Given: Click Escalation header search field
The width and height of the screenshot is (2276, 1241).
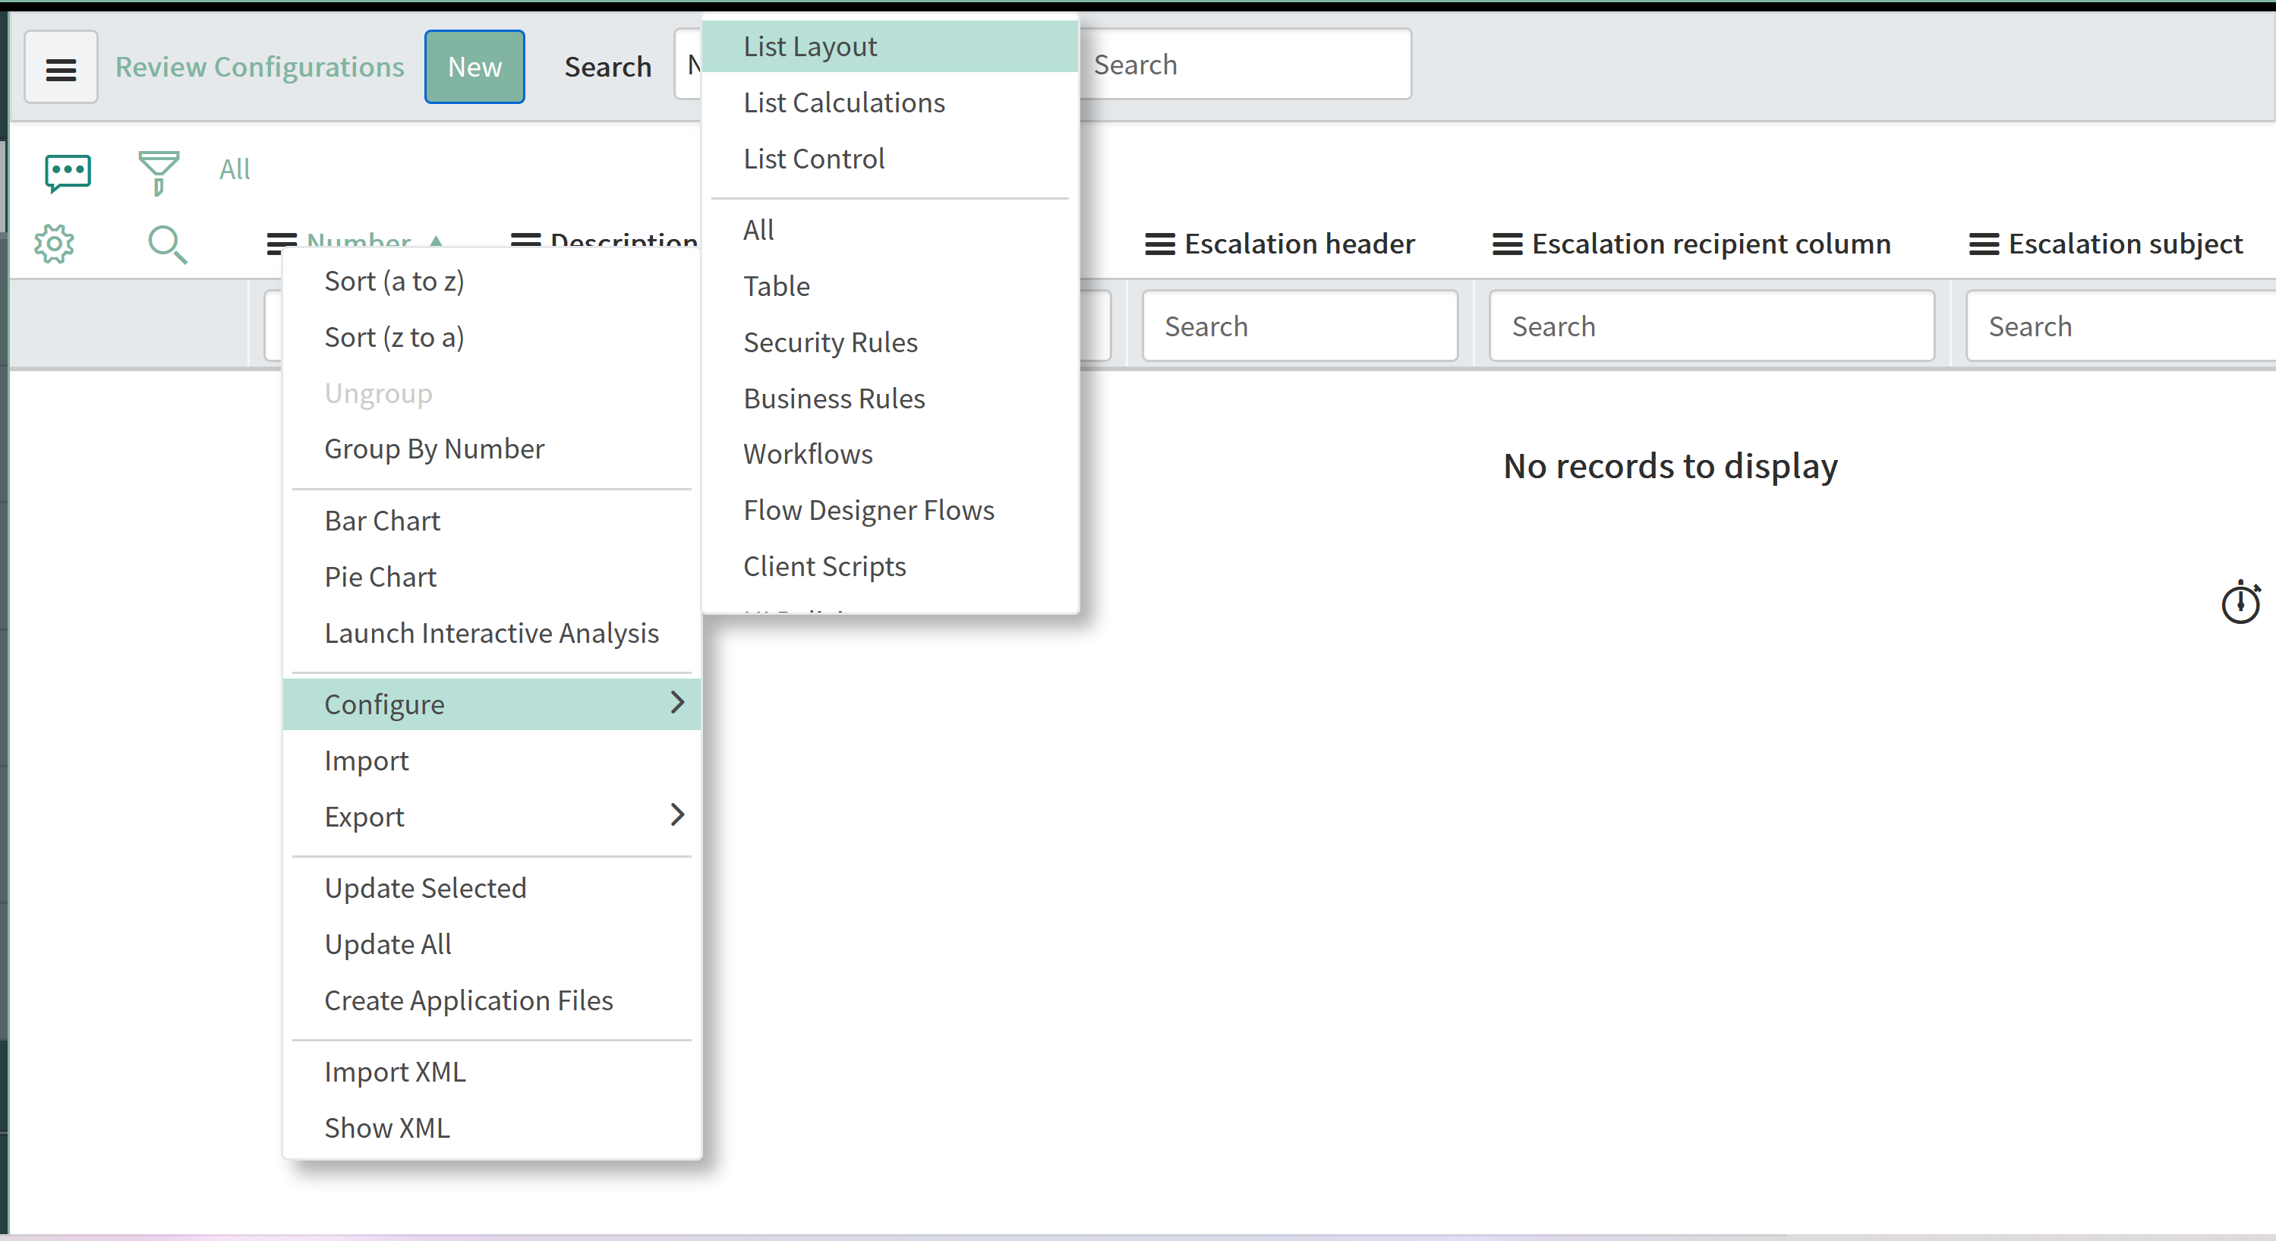Looking at the screenshot, I should [x=1299, y=326].
